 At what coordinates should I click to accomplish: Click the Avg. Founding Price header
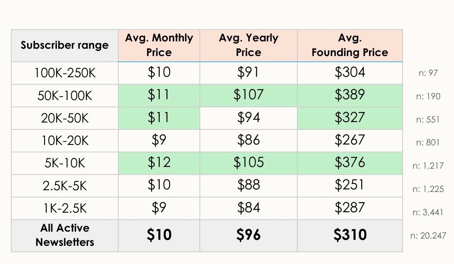pos(350,45)
